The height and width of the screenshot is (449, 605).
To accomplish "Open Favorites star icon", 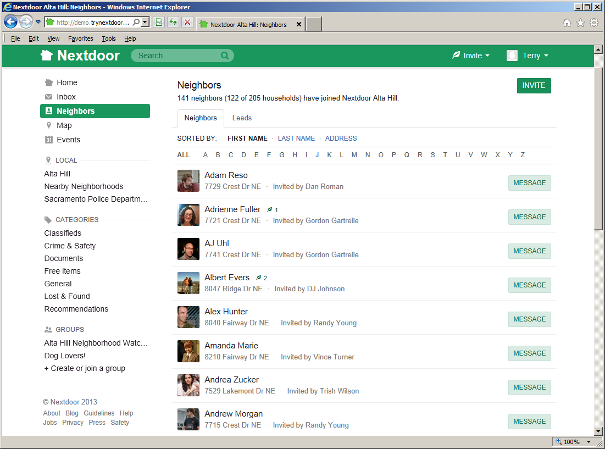I will click(580, 23).
